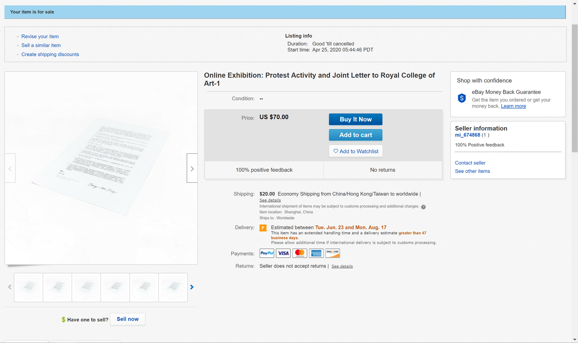This screenshot has width=578, height=343.
Task: Click the American Express payment icon
Action: pos(316,253)
